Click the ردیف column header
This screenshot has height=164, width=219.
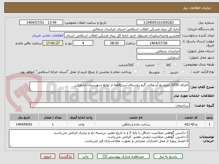(209, 117)
